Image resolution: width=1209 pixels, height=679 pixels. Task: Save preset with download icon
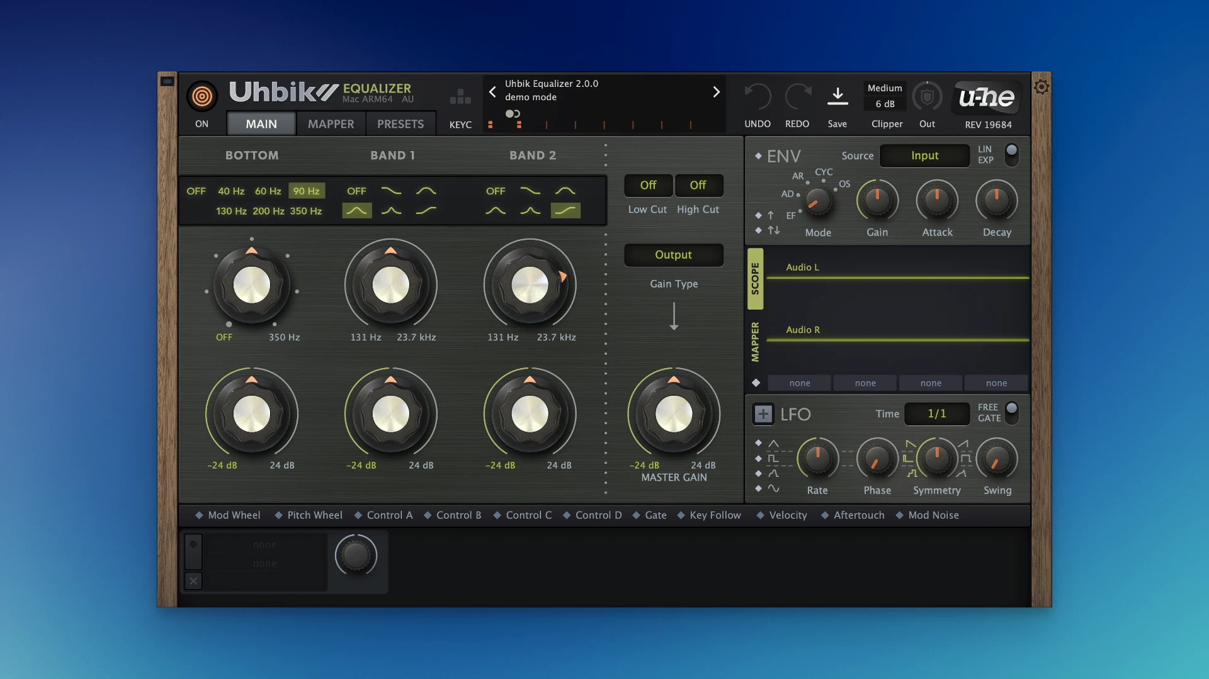837,96
